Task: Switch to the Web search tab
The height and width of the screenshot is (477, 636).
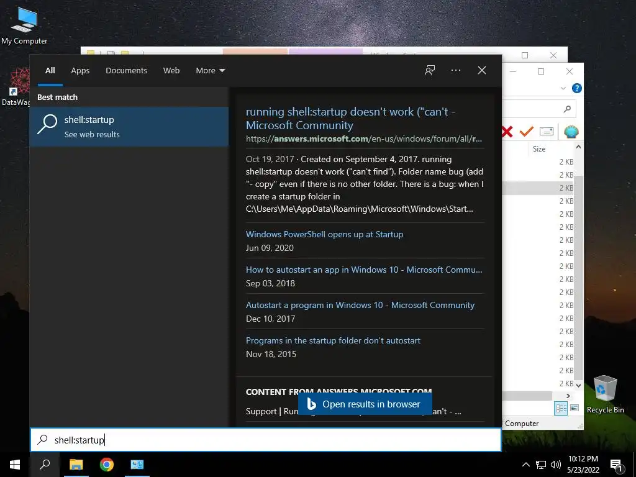Action: (x=171, y=71)
